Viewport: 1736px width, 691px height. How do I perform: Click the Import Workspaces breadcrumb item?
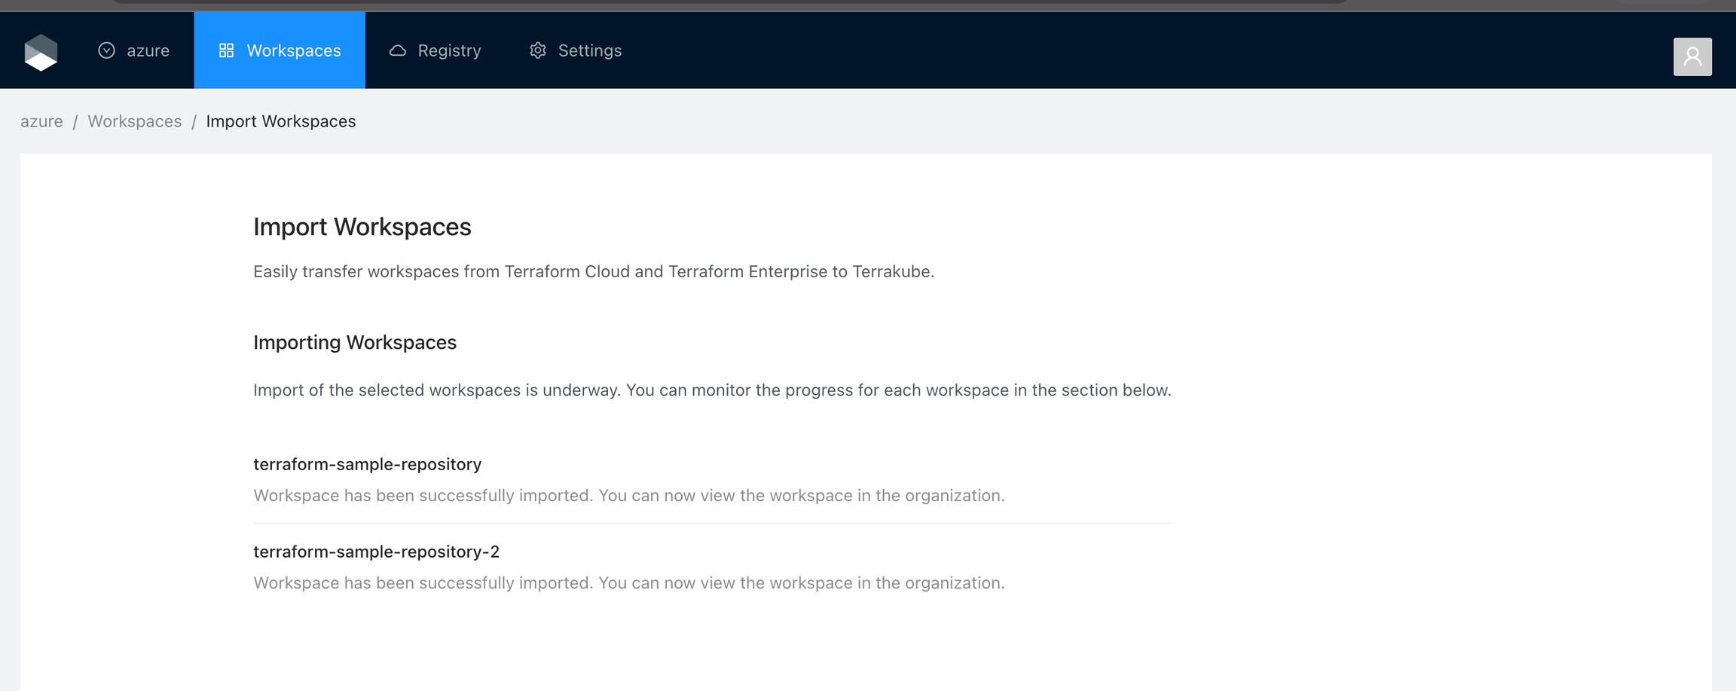pos(280,121)
